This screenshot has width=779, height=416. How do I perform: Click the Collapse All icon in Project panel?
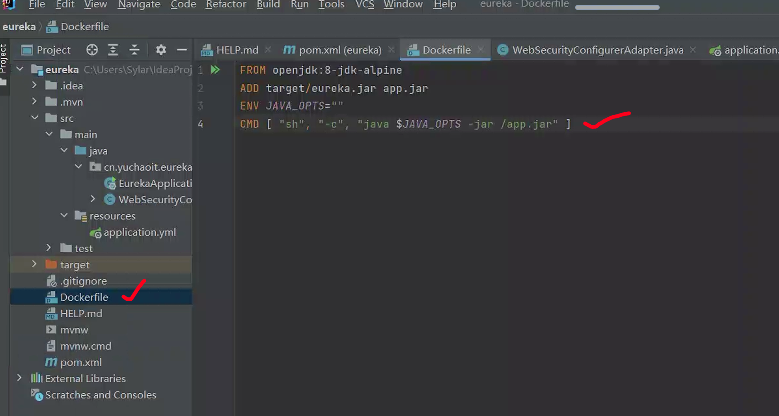(134, 50)
